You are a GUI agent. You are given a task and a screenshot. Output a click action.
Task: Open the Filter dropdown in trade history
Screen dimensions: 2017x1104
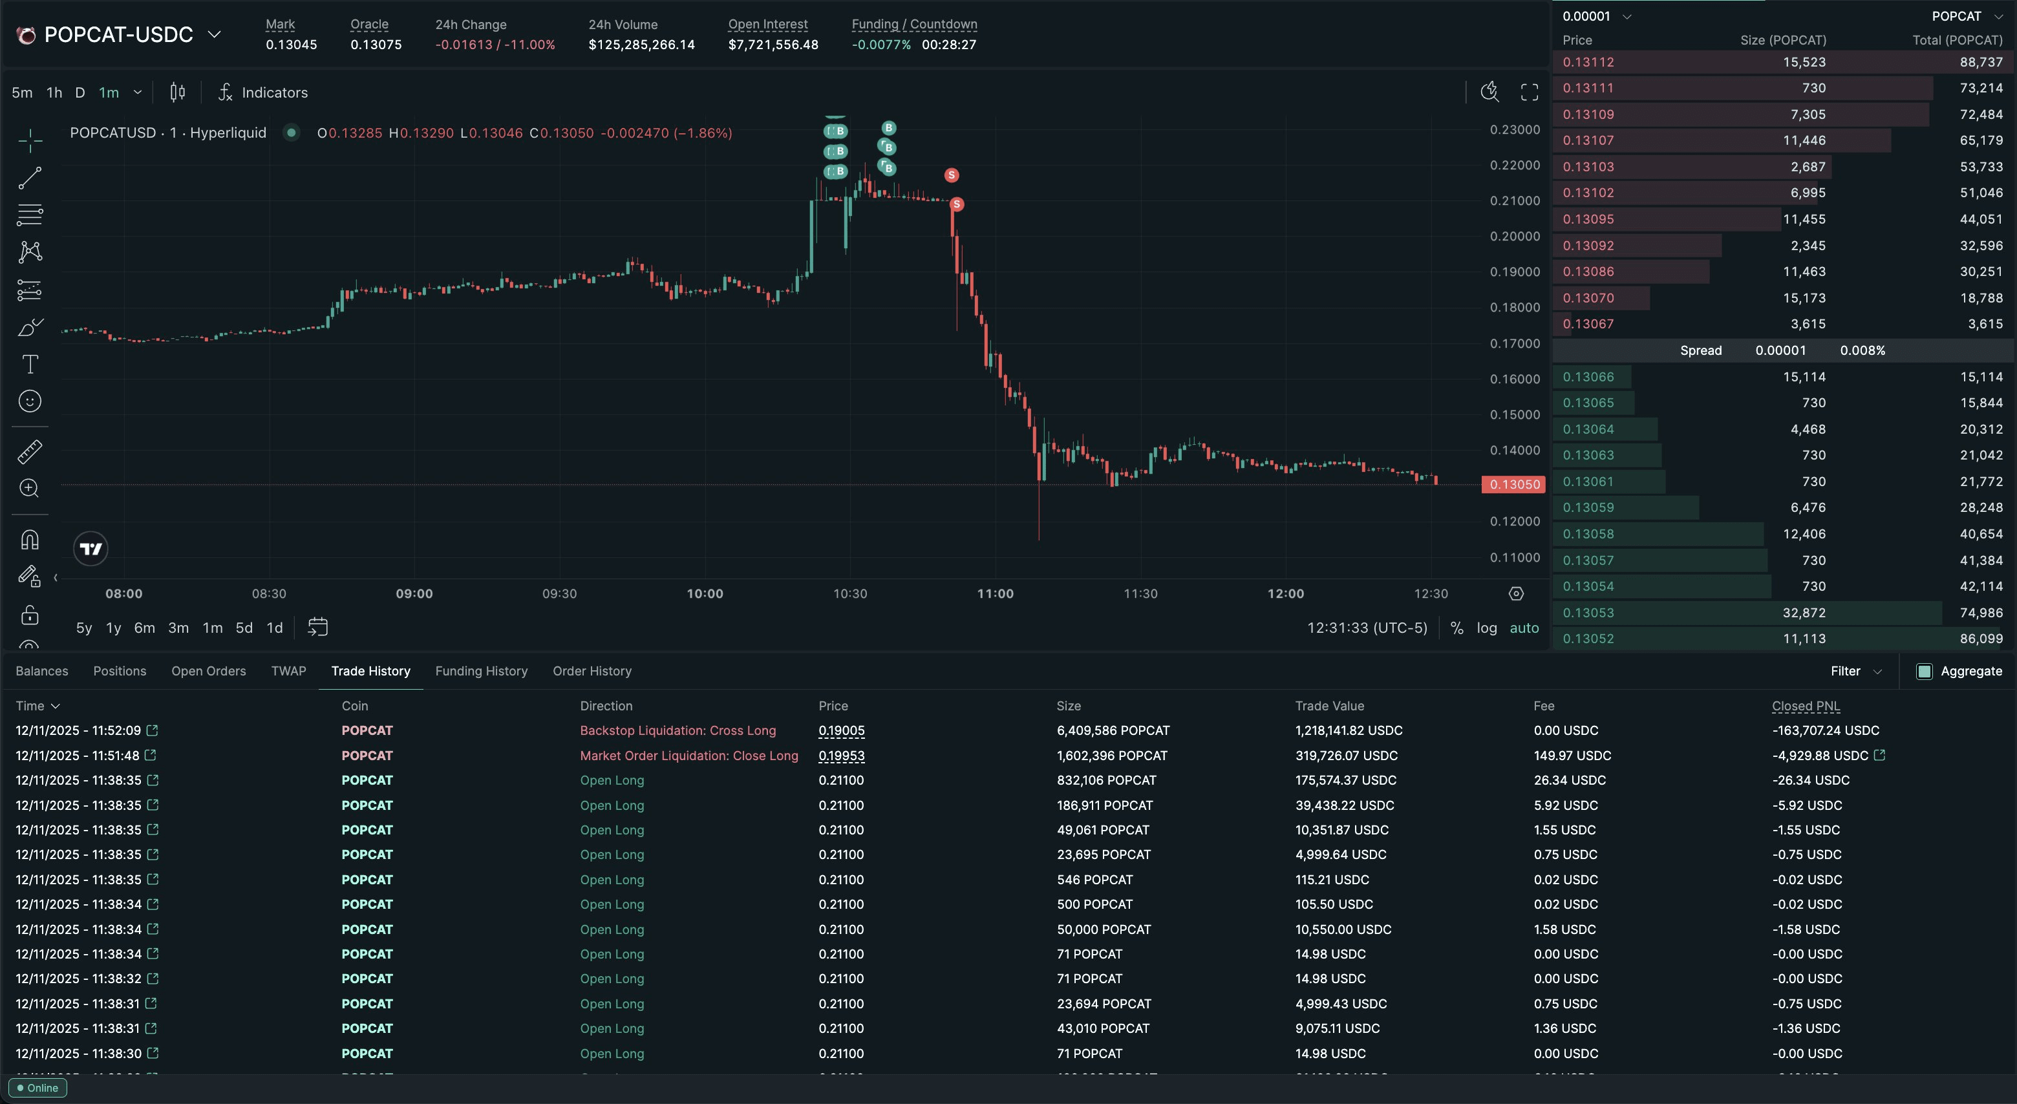[1855, 671]
